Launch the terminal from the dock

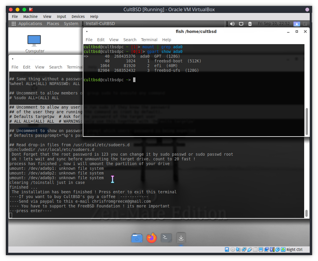tap(166, 238)
